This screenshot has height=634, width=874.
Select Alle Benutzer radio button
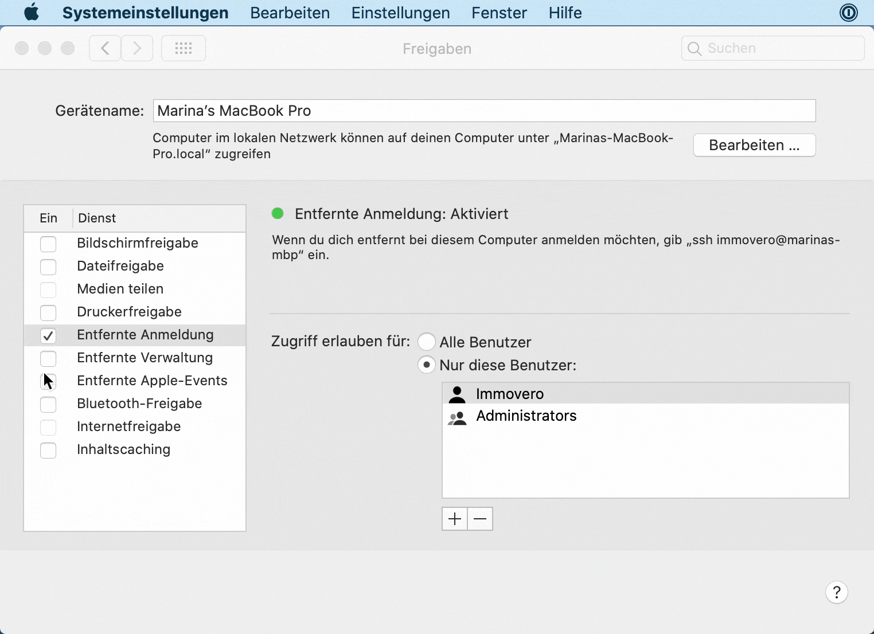point(427,342)
